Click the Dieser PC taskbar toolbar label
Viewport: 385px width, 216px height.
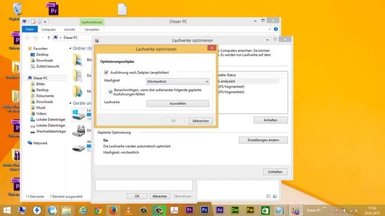point(313,211)
